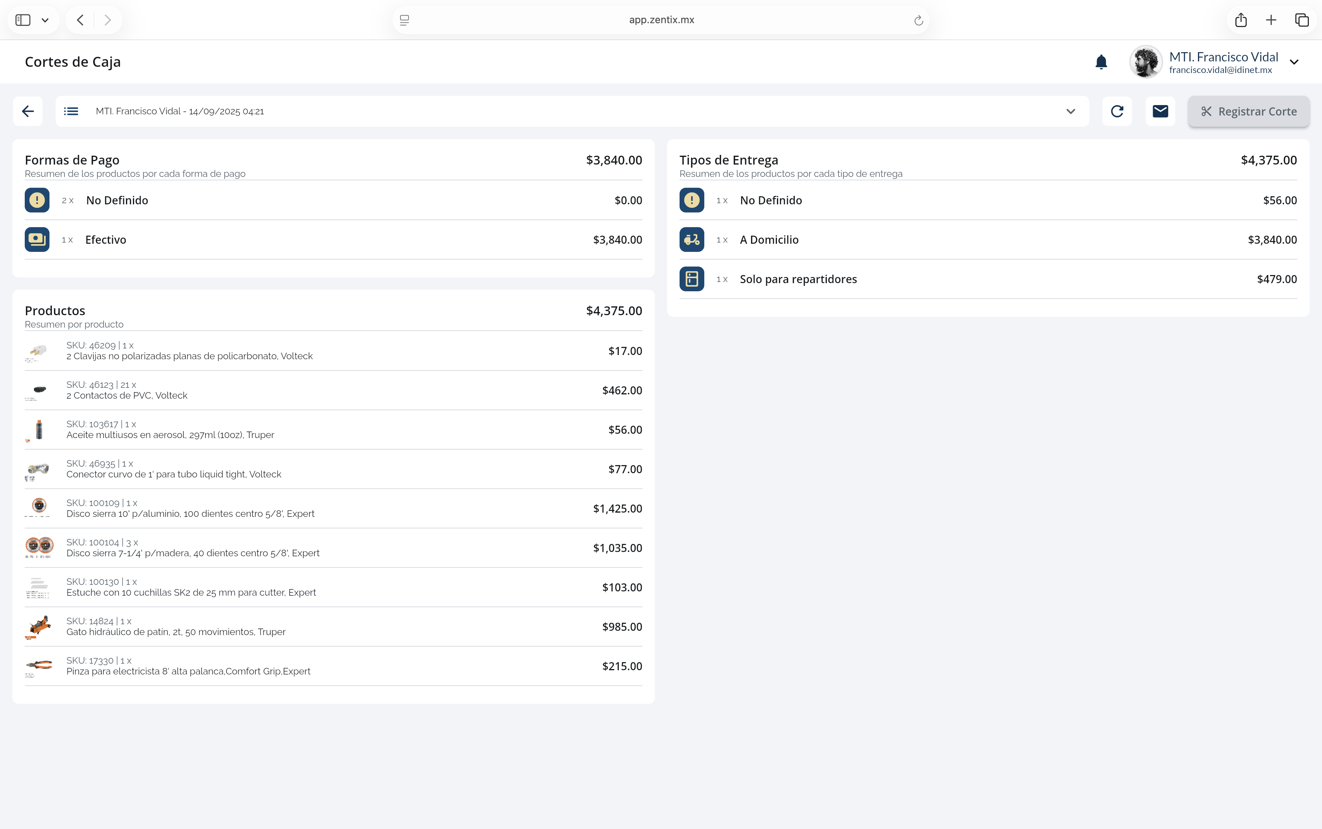
Task: Click the list icon beside cashier name
Action: coord(71,111)
